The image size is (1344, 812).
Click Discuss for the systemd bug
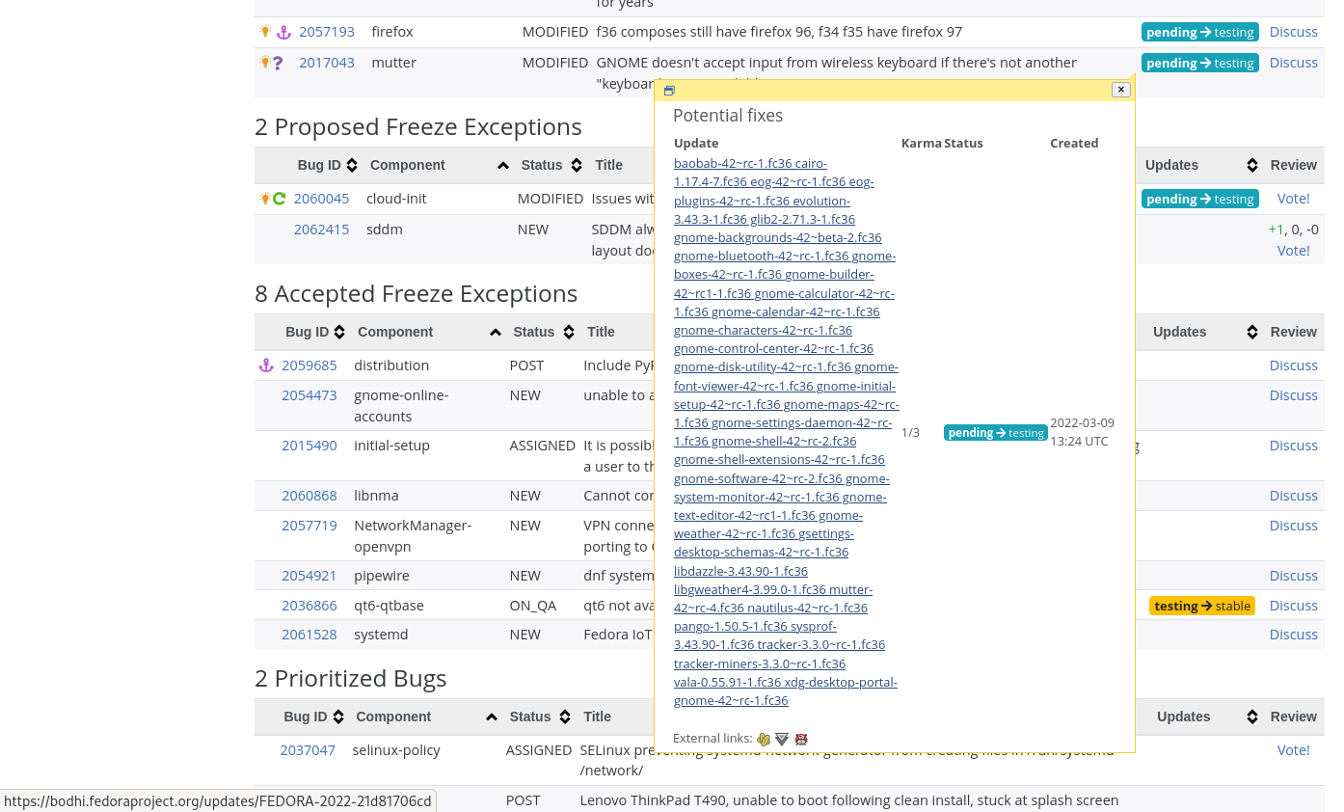pos(1294,635)
